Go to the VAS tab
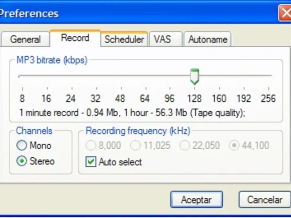 pos(162,39)
